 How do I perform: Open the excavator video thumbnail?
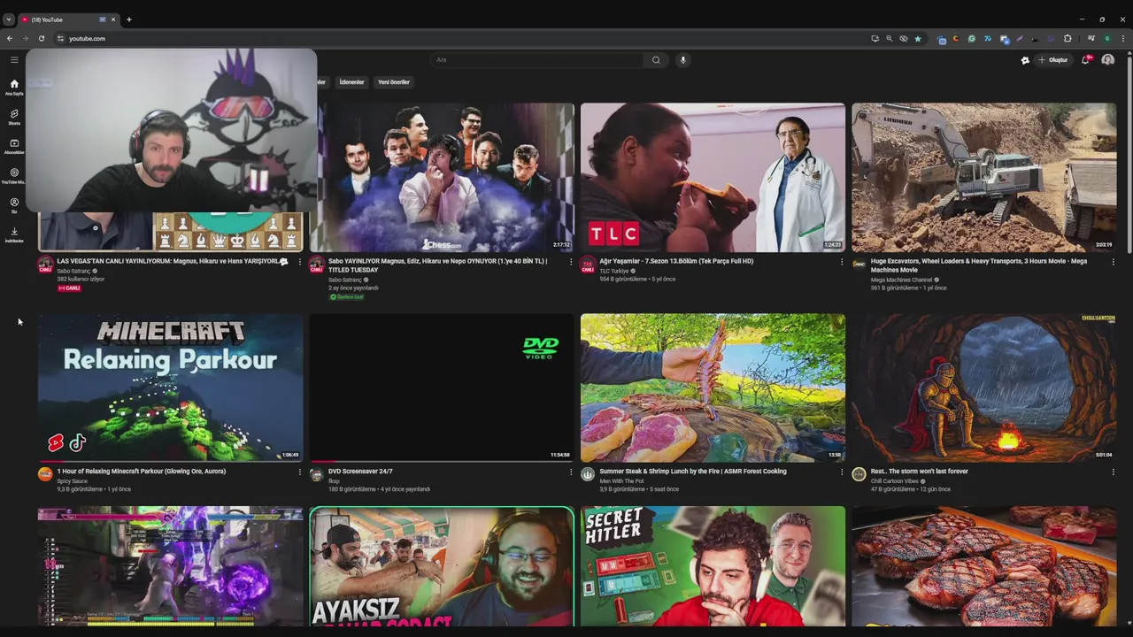click(983, 177)
